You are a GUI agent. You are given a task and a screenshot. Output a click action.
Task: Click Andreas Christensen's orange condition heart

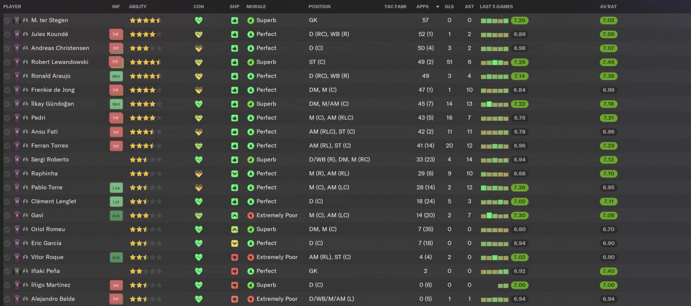click(199, 48)
